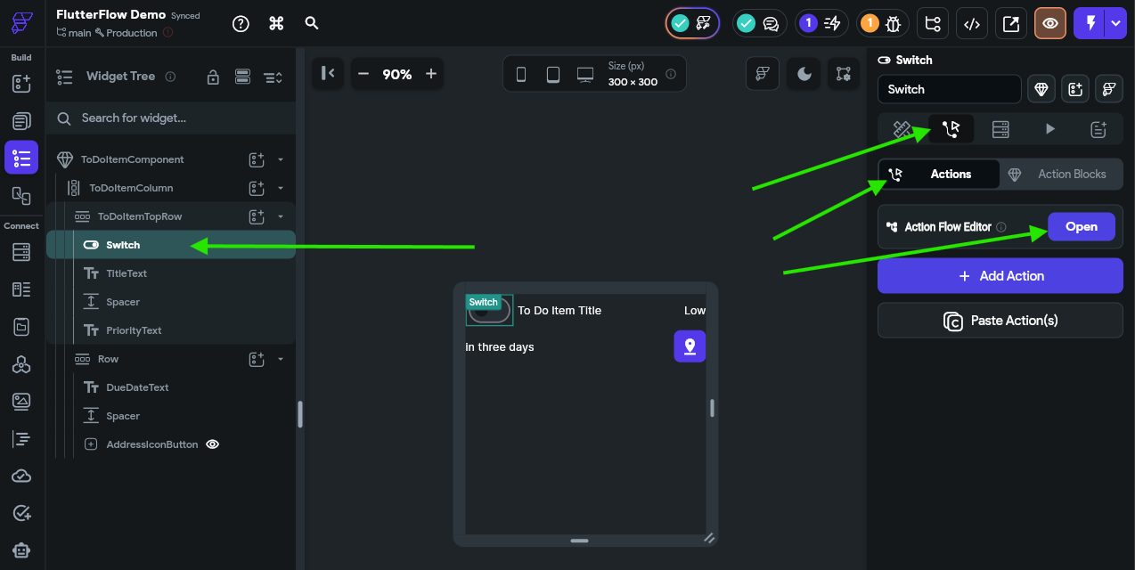Open the optimizations count indicator

click(x=821, y=24)
